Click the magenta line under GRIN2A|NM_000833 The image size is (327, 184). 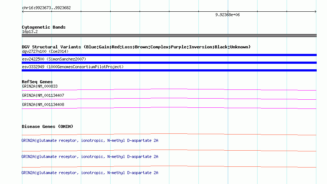[x=169, y=90]
